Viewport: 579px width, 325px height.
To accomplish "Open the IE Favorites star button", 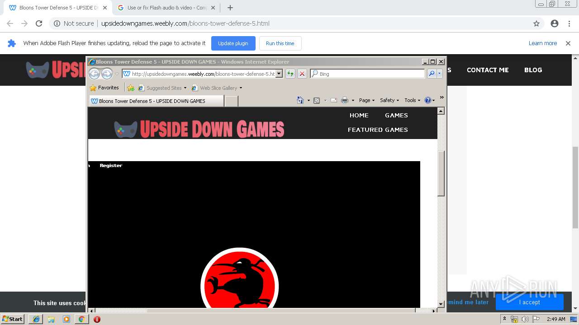I will pos(104,88).
